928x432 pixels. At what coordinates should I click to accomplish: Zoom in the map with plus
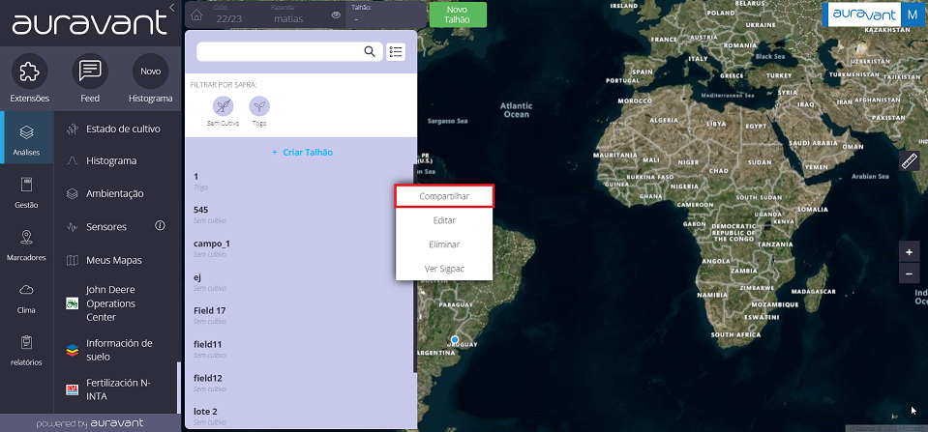click(909, 252)
